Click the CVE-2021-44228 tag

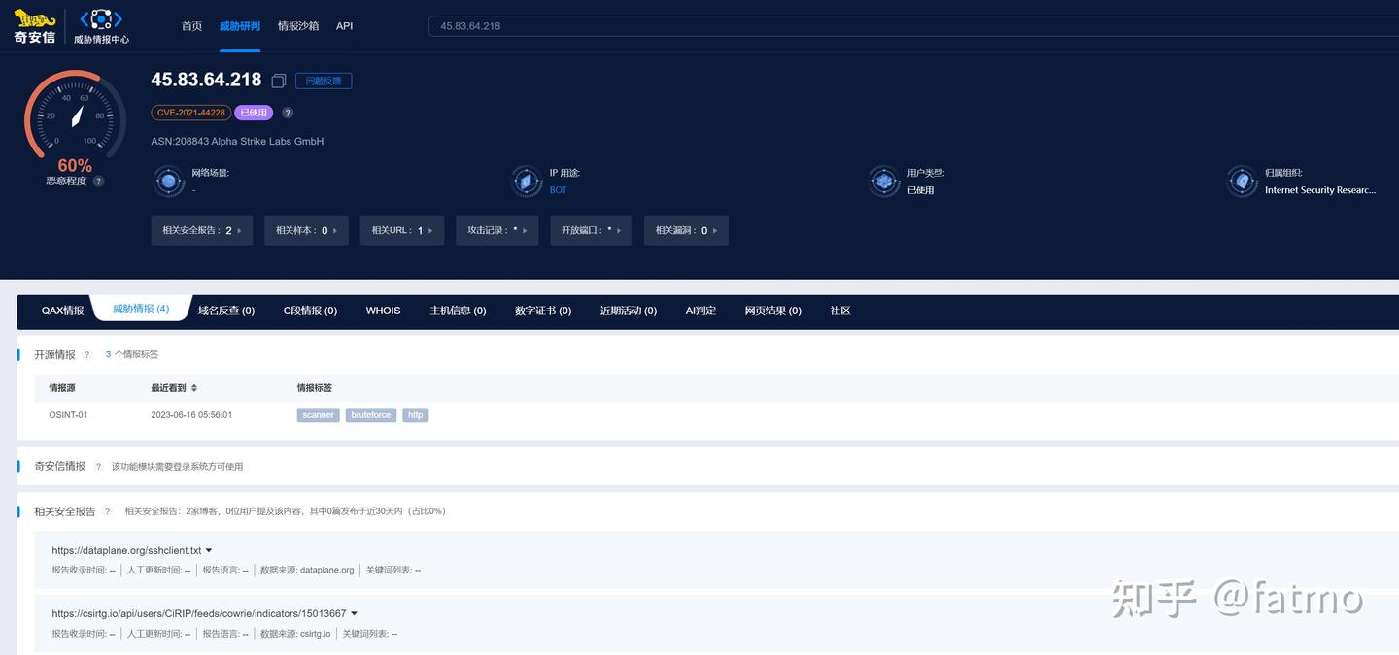(191, 113)
